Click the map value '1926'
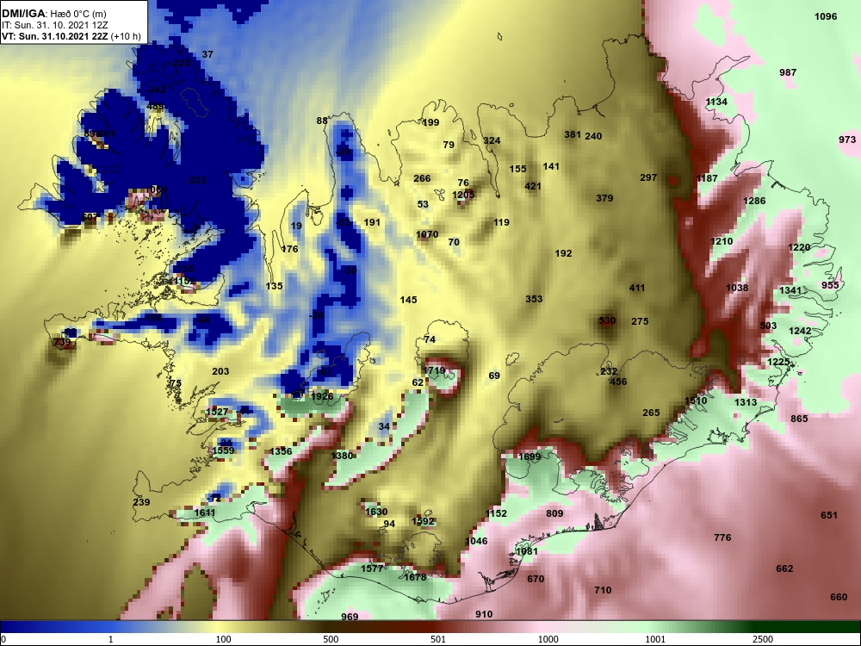 (x=322, y=396)
